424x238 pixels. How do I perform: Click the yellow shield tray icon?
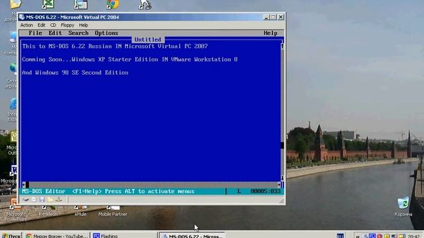387,236
